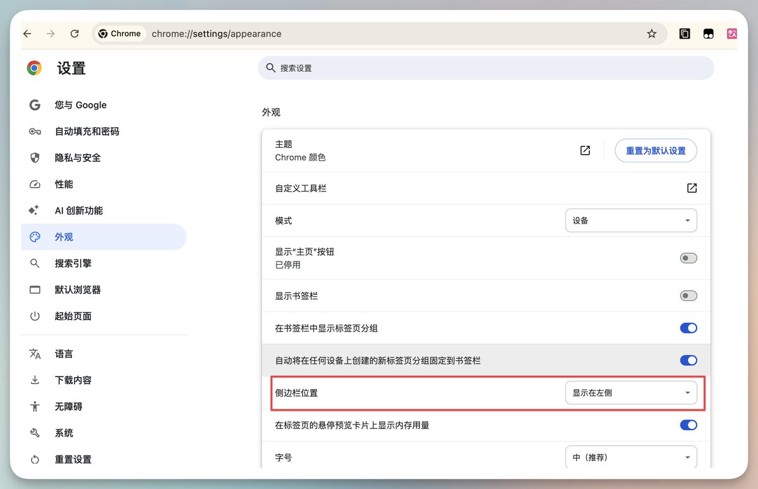Click the speedometer icon for 性能

35,184
